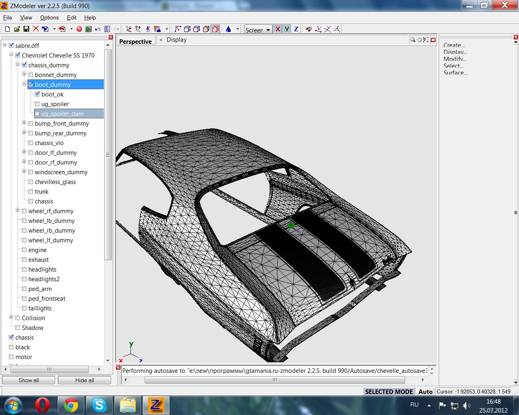Image resolution: width=519 pixels, height=415 pixels.
Task: Check the ug_spoiler checkbox
Action: pyautogui.click(x=37, y=104)
